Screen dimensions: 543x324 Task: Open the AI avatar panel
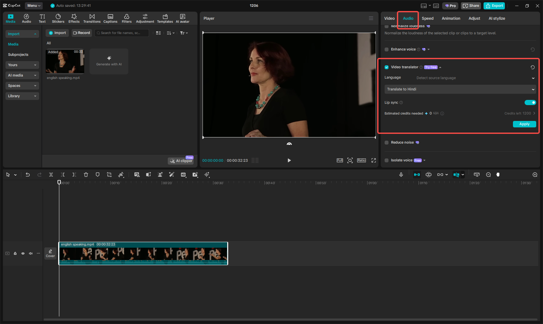tap(183, 18)
